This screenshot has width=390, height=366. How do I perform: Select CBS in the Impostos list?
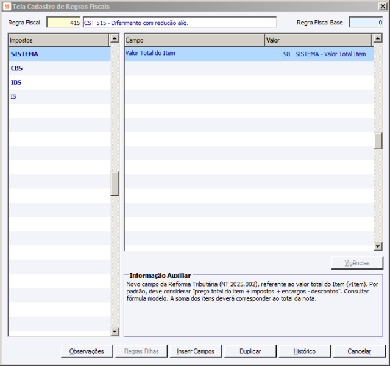(60, 68)
